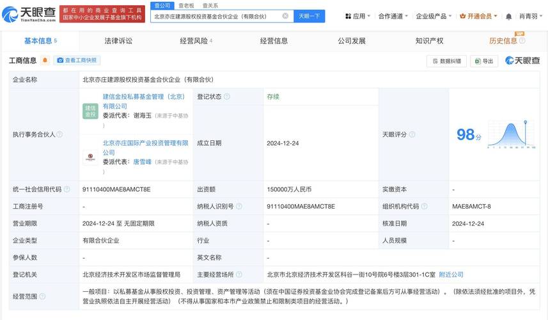Select the 历史信息 tab
Image resolution: width=548 pixels, height=320 pixels.
503,41
